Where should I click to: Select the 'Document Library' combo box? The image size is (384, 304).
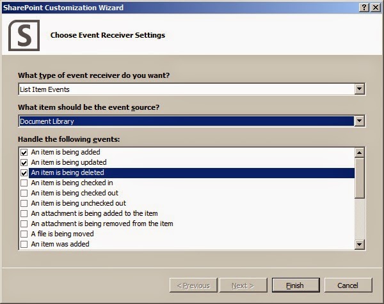point(192,121)
